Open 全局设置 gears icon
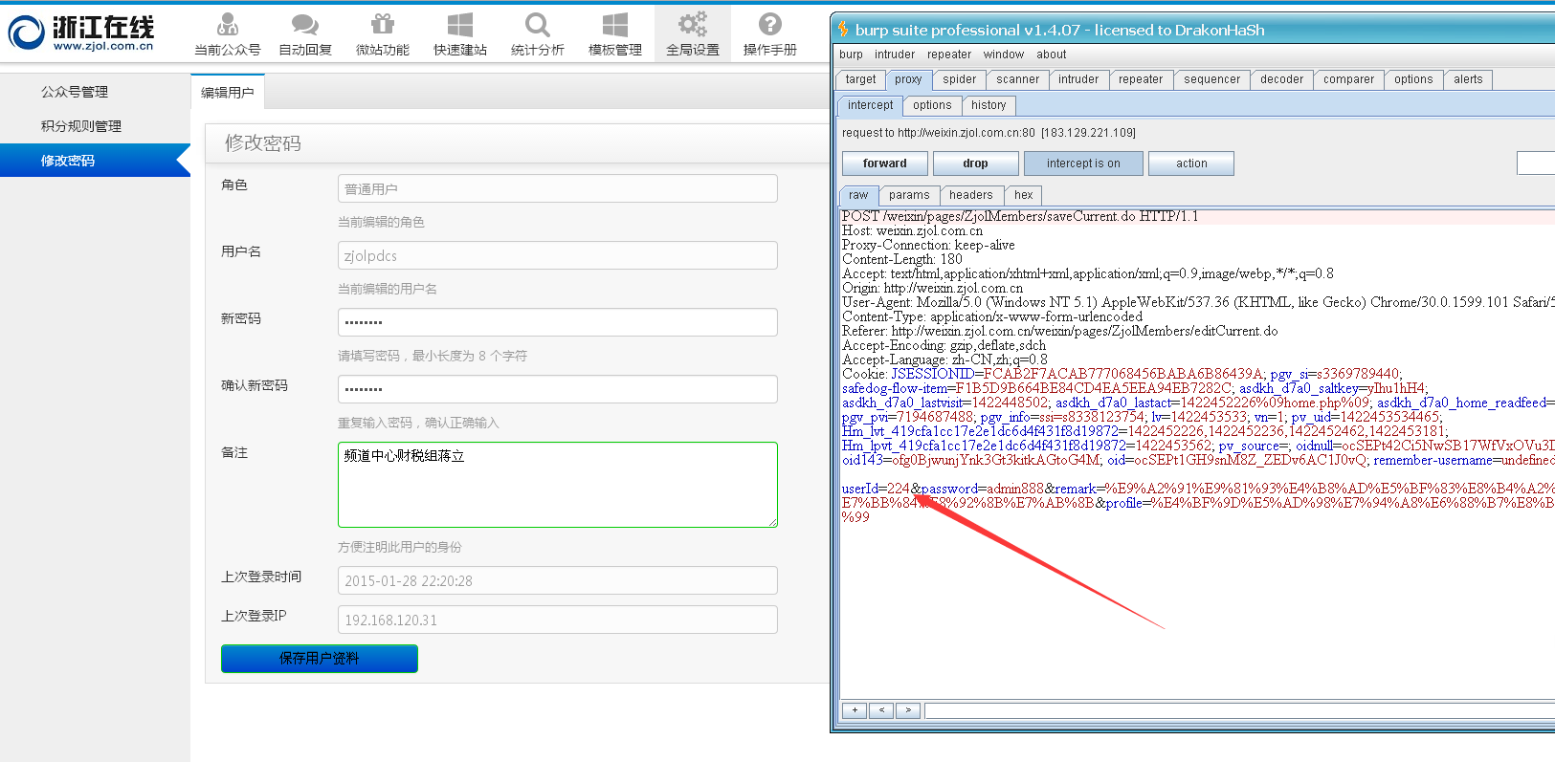 tap(693, 24)
